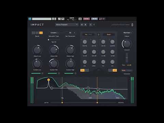Switch to A comparison state
164x123 pixels.
pos(91,25)
